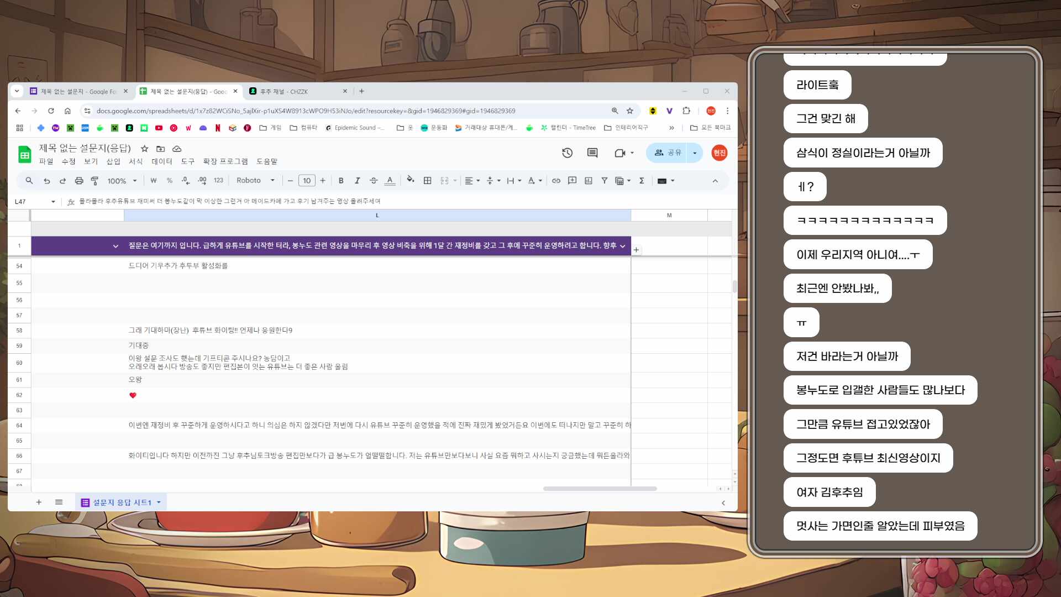This screenshot has height=597, width=1061.
Task: Toggle strikethrough formatting
Action: point(374,181)
